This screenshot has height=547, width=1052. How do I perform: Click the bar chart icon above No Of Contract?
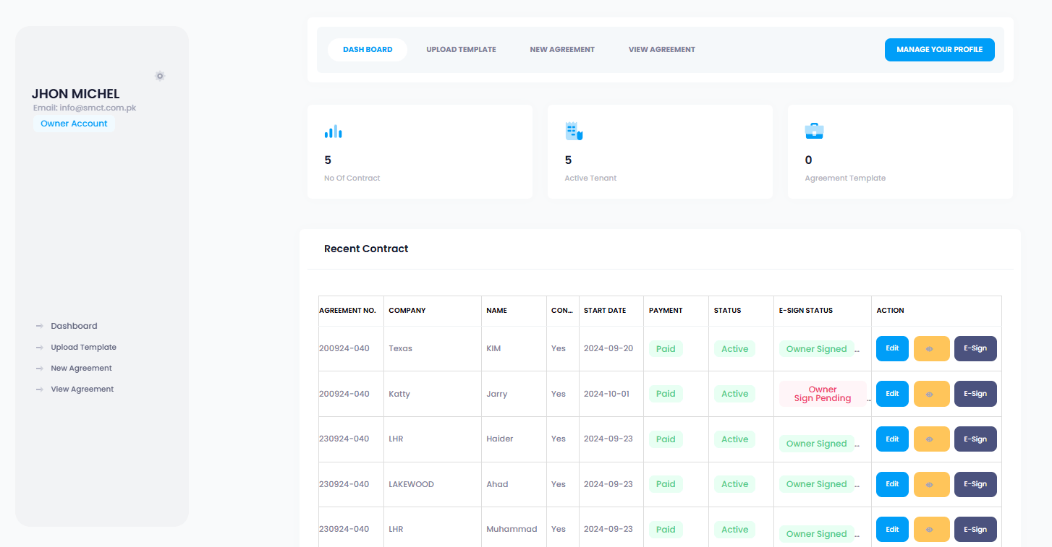click(x=333, y=132)
